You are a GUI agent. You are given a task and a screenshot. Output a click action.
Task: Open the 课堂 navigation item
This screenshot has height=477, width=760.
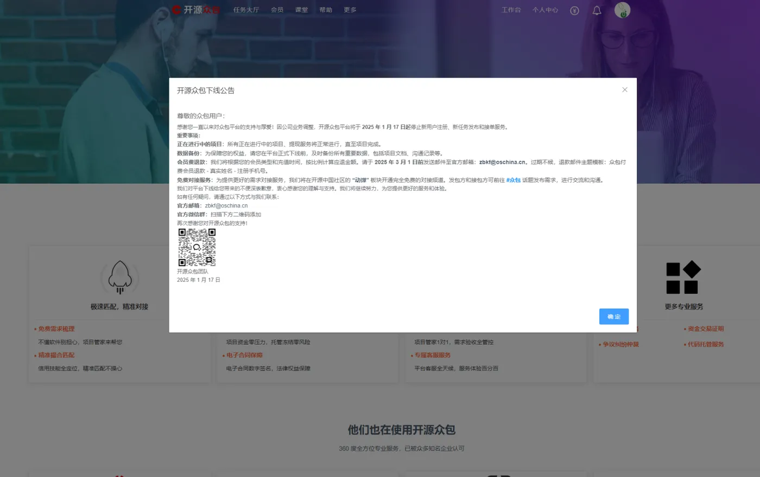(x=302, y=10)
